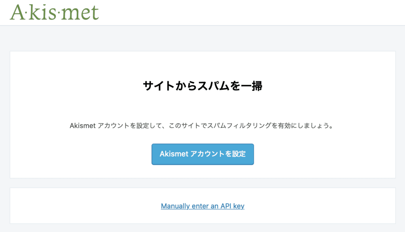Viewport: 405px width, 232px height.
Task: Click the gray page background region
Action: (202, 38)
